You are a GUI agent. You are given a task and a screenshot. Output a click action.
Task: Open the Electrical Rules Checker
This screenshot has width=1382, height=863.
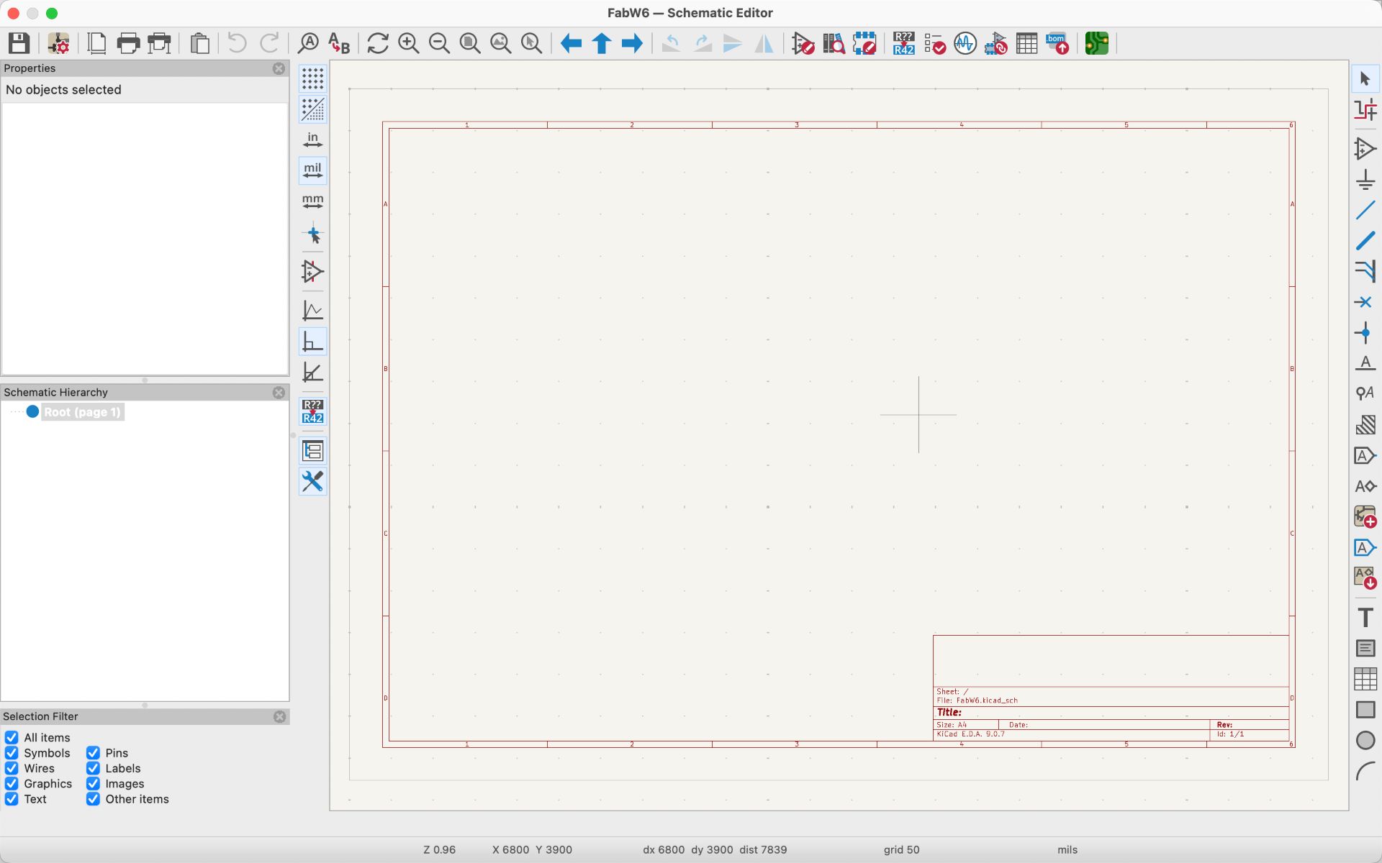pos(935,43)
